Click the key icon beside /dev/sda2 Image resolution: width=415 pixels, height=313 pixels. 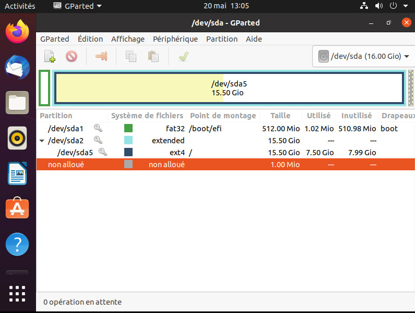pyautogui.click(x=98, y=140)
